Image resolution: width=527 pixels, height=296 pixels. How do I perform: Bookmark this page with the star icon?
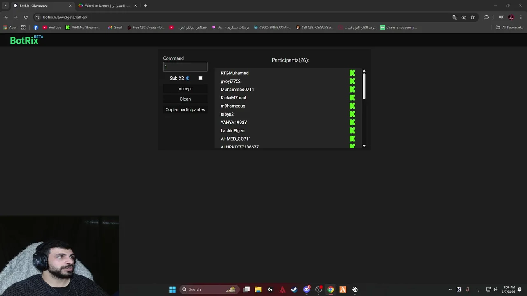(x=473, y=17)
